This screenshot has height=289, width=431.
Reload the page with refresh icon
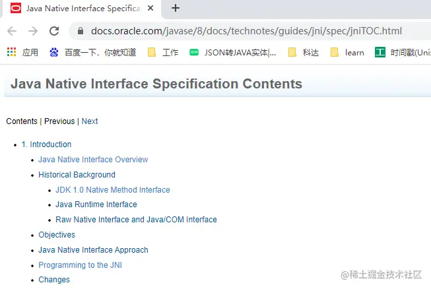[x=54, y=31]
